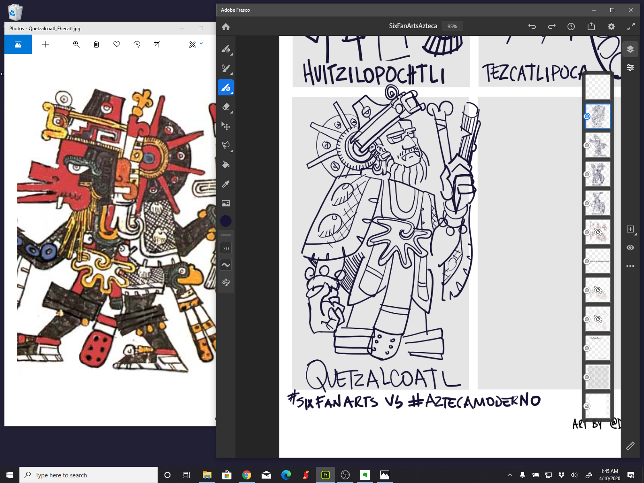This screenshot has height=483, width=644.
Task: Switch to Adobe Fresco taskbar icon
Action: 325,475
